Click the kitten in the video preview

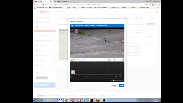click(x=104, y=40)
